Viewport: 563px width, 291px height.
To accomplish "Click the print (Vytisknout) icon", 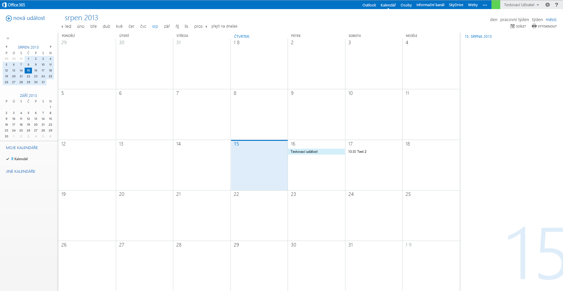I will (x=534, y=26).
